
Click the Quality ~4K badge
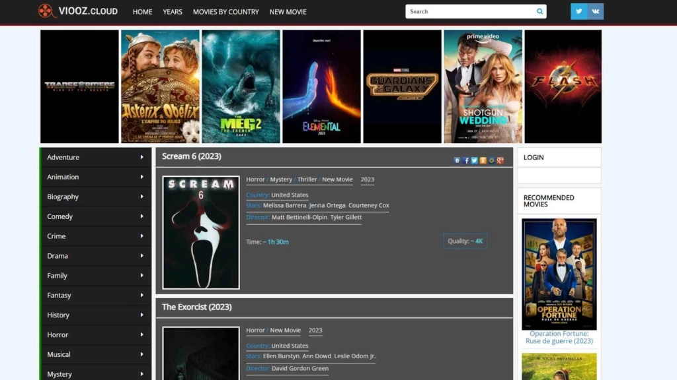(x=465, y=241)
